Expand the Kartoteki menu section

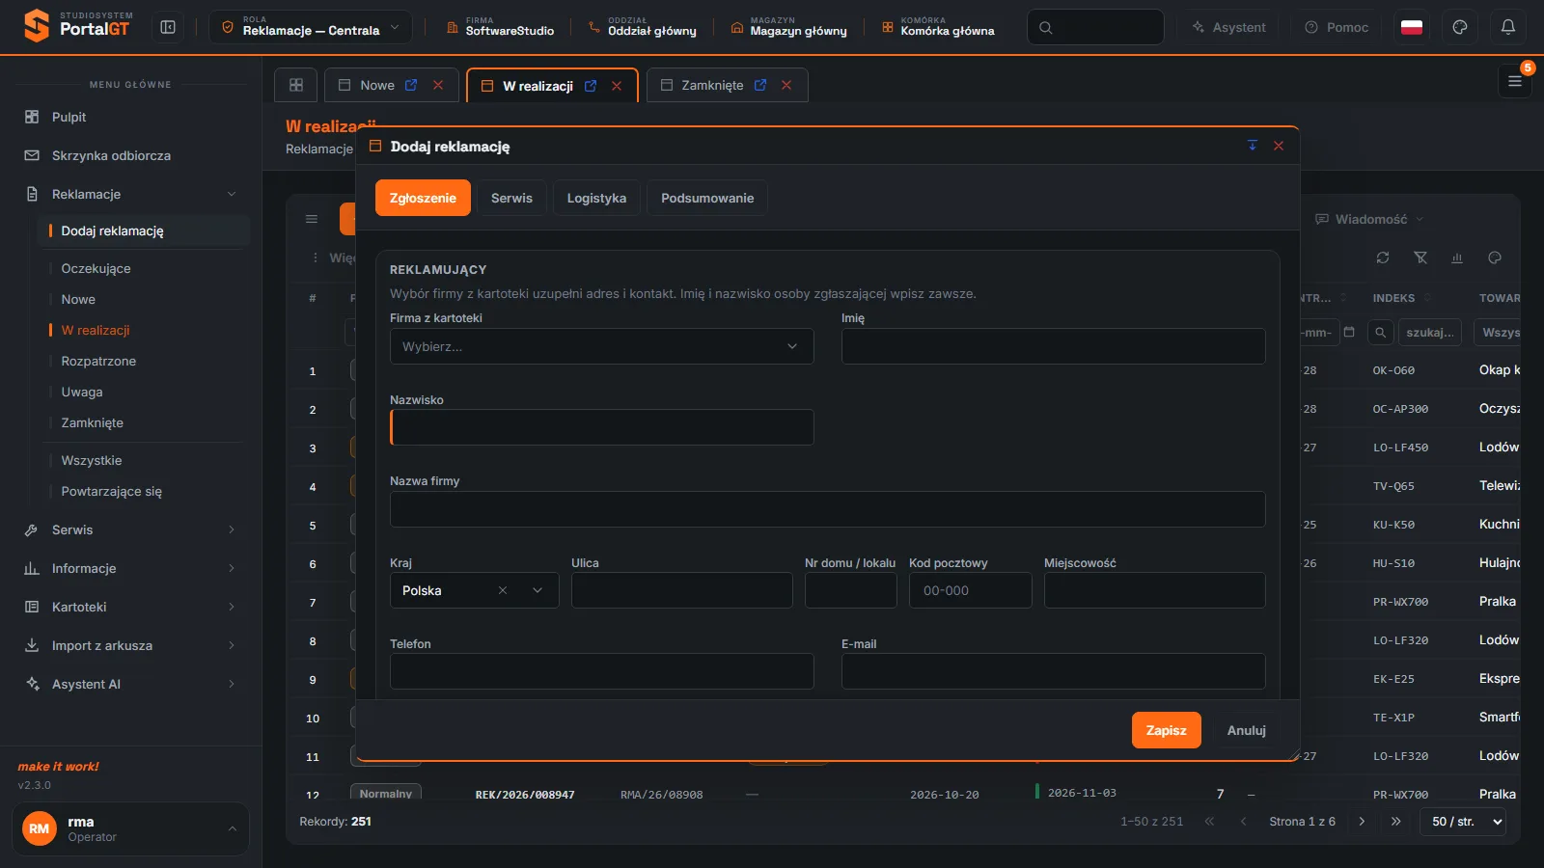(130, 607)
